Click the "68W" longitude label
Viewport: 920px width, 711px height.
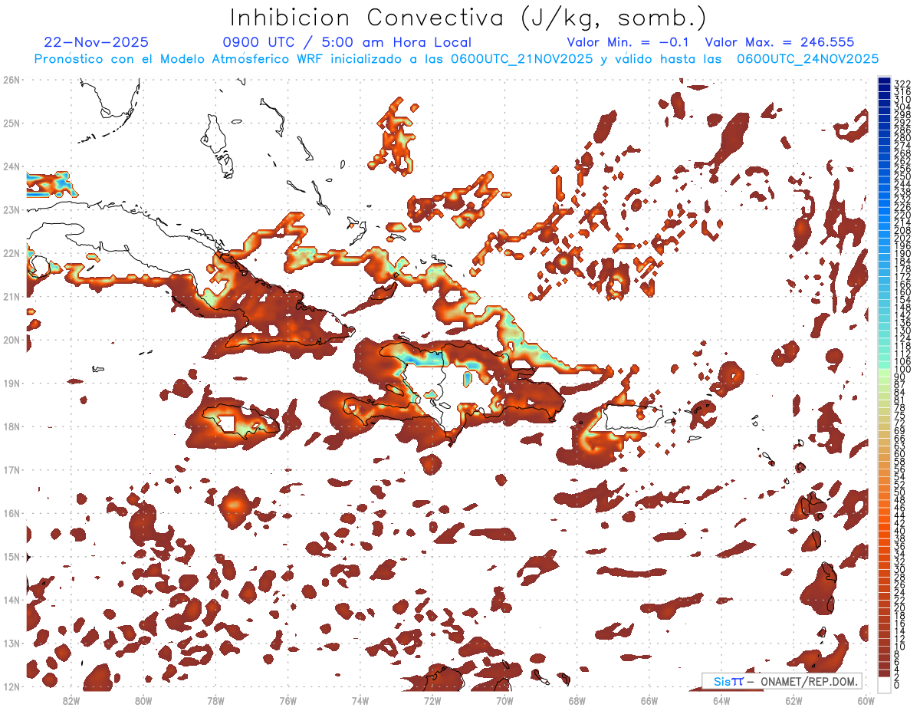click(x=577, y=700)
